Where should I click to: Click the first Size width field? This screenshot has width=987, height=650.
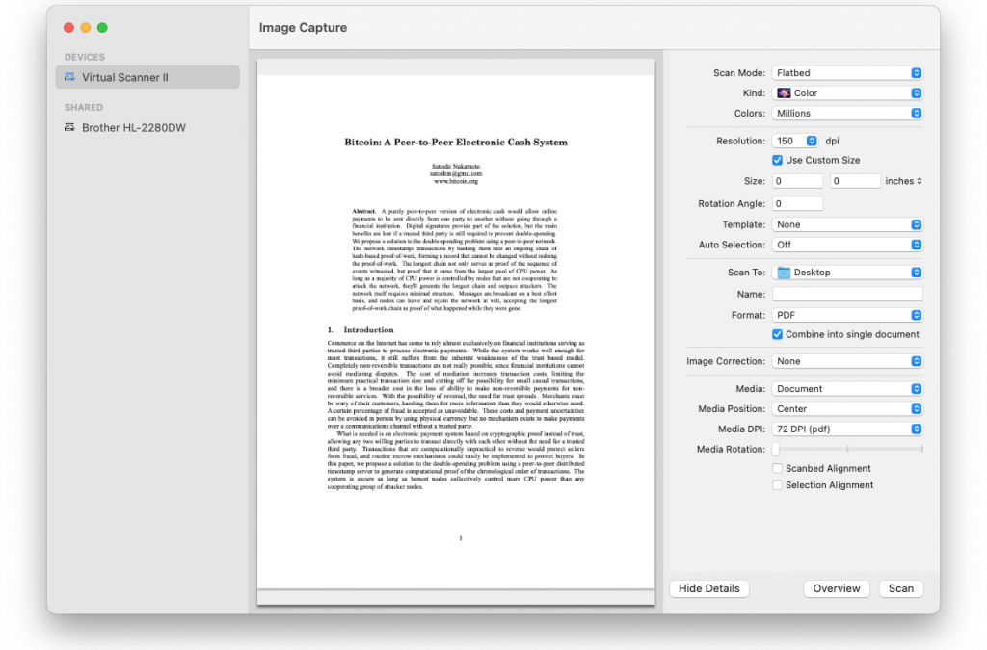click(797, 181)
